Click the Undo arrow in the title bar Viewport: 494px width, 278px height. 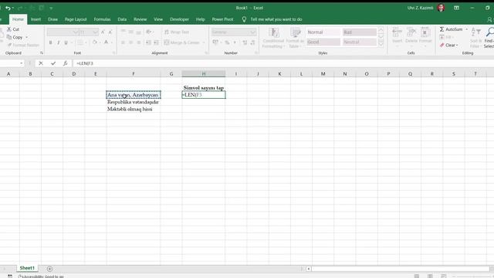pos(8,8)
